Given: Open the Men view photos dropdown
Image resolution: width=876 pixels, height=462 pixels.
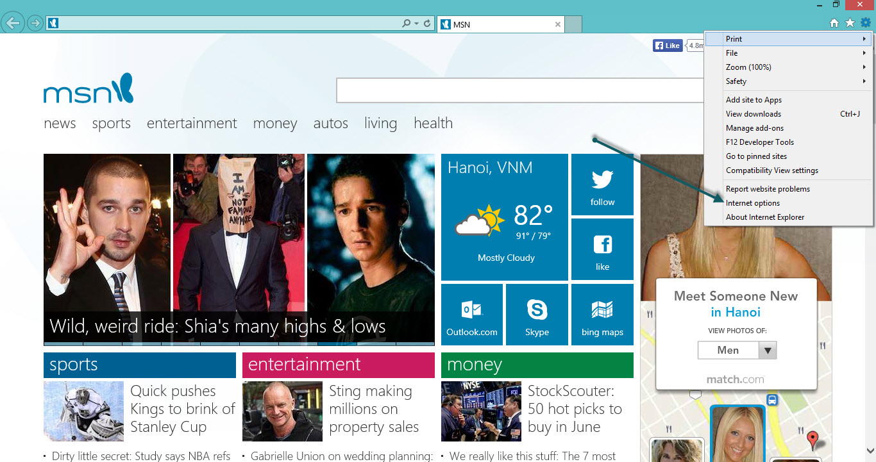Looking at the screenshot, I should click(737, 350).
